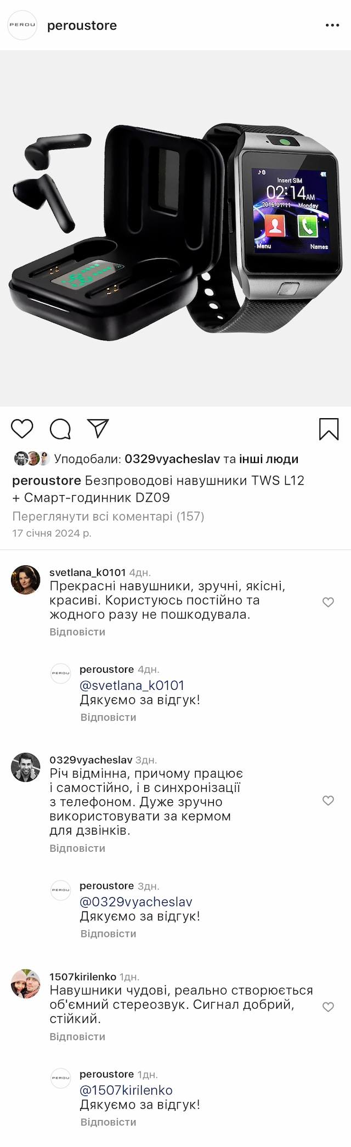Image resolution: width=351 pixels, height=1147 pixels.
Task: Open Perou store profile avatar in header
Action: 22,25
